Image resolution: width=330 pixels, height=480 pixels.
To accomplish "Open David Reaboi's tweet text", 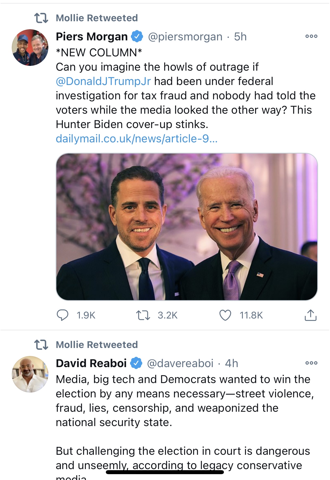I will (183, 401).
